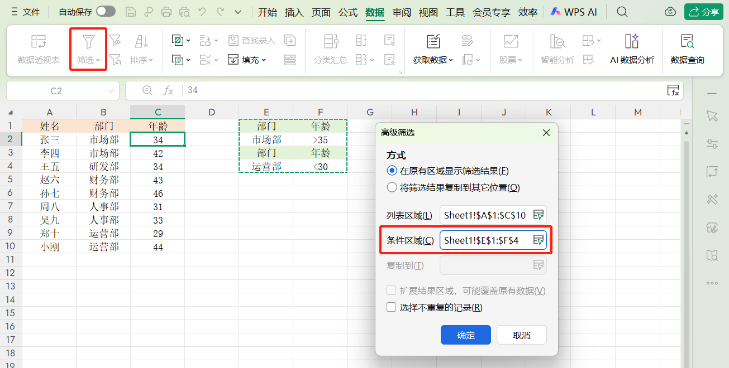Click the 智能分析 icon

(x=557, y=42)
